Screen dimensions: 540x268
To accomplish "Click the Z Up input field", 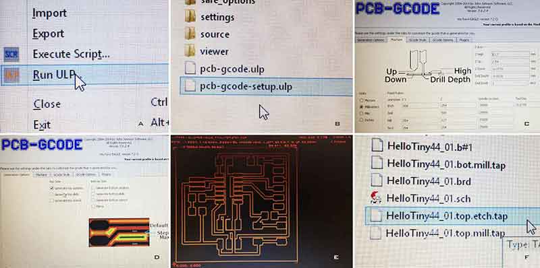I will [x=510, y=61].
